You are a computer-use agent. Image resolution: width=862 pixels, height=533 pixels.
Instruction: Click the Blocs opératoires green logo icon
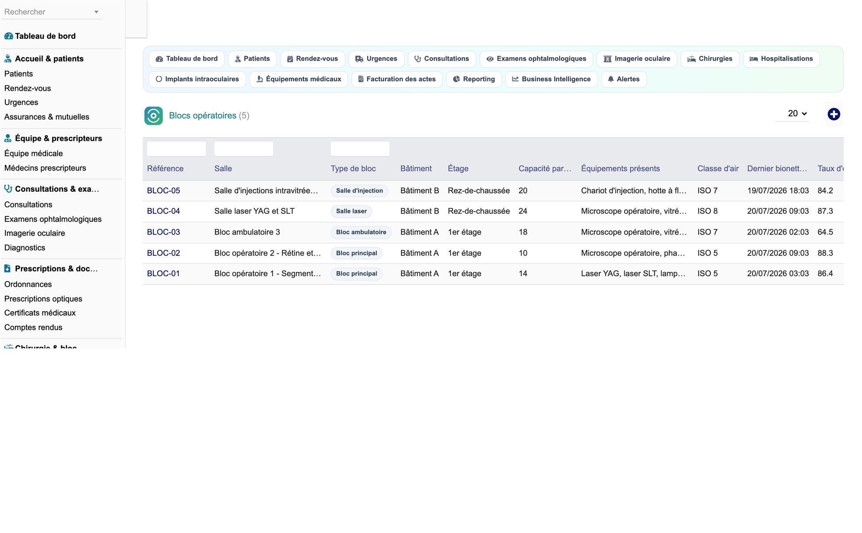pos(154,116)
